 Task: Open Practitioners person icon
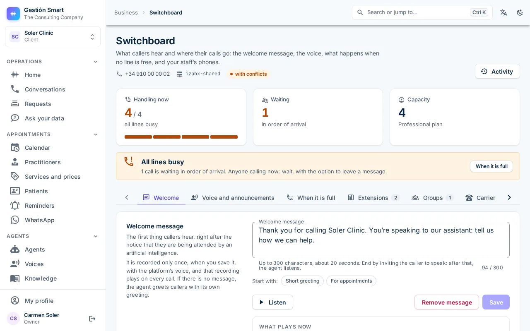tap(15, 162)
